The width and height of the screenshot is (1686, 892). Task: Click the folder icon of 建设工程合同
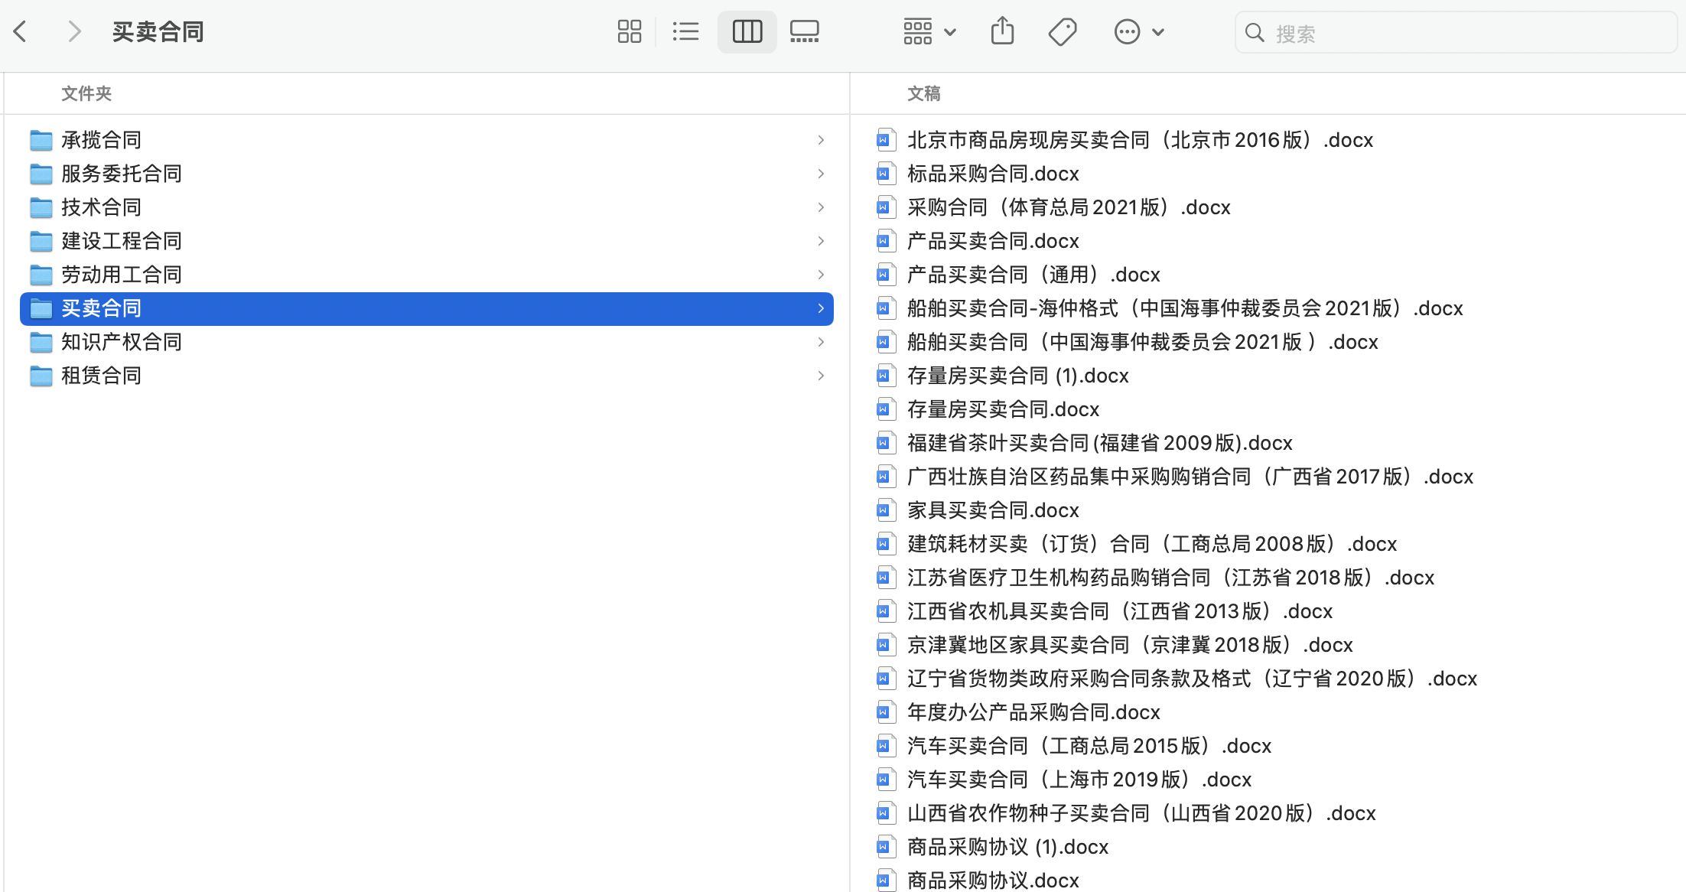pos(41,241)
